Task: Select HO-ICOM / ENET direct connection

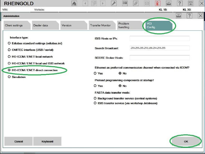Action: (x=9, y=70)
